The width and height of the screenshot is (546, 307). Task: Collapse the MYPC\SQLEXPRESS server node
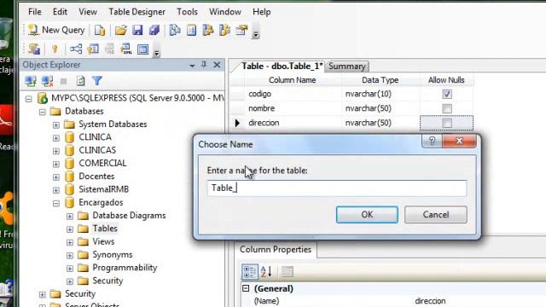(x=29, y=99)
